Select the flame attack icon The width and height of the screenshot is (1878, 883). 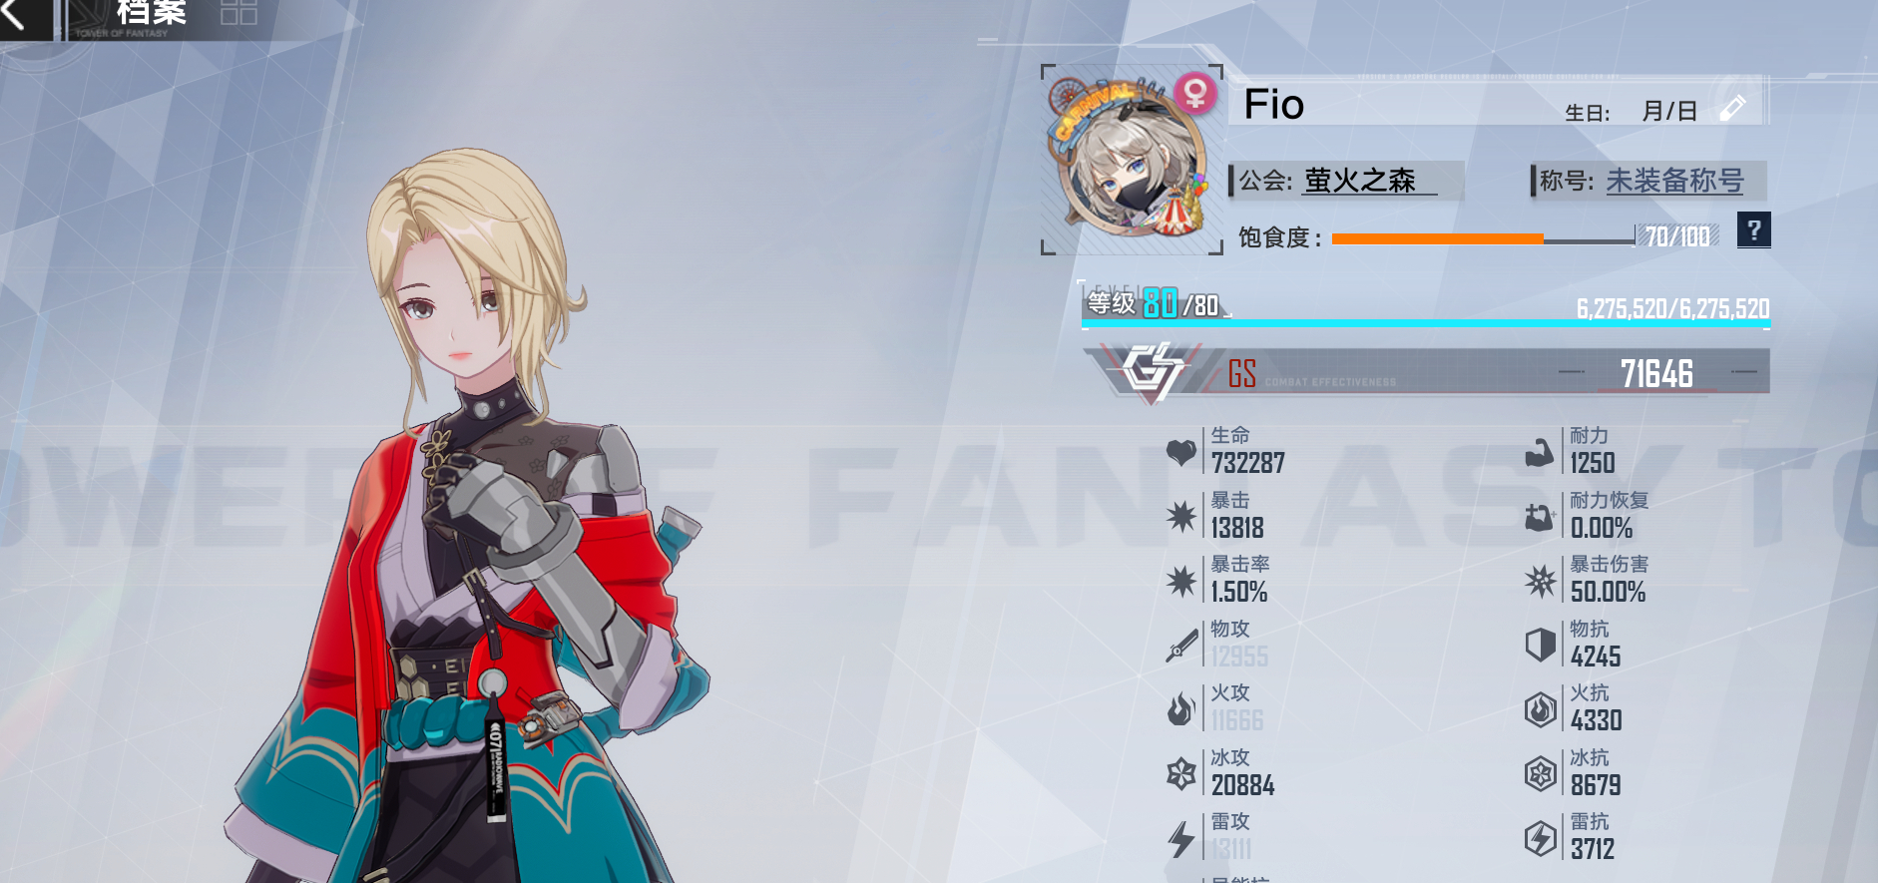coord(1181,709)
